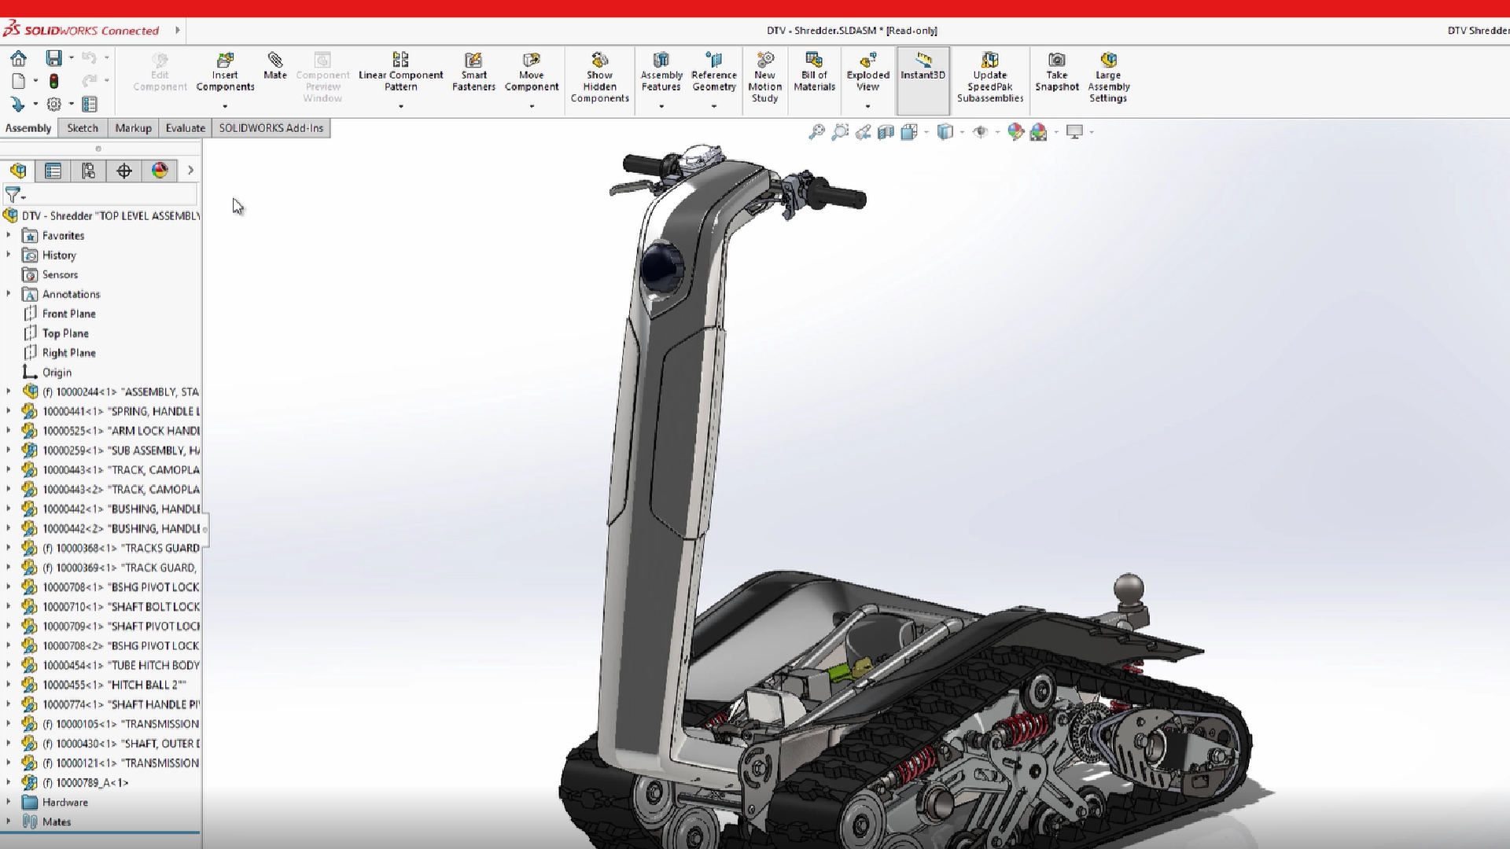The image size is (1510, 849).
Task: Toggle Hide/Show Items eye icon
Action: click(980, 132)
